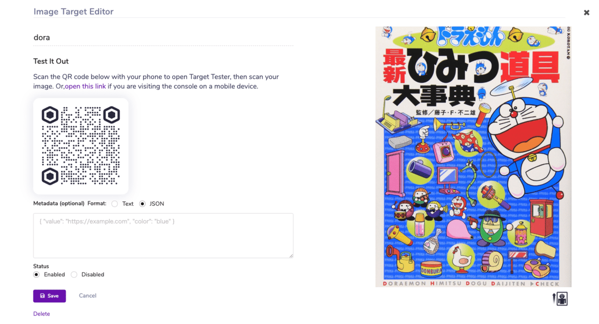Grab the metadata textarea resize handle
The width and height of the screenshot is (599, 324).
[291, 255]
